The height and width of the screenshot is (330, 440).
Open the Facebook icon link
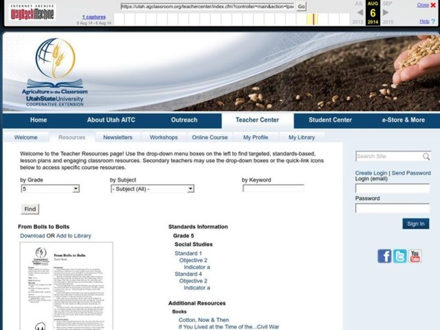384,256
